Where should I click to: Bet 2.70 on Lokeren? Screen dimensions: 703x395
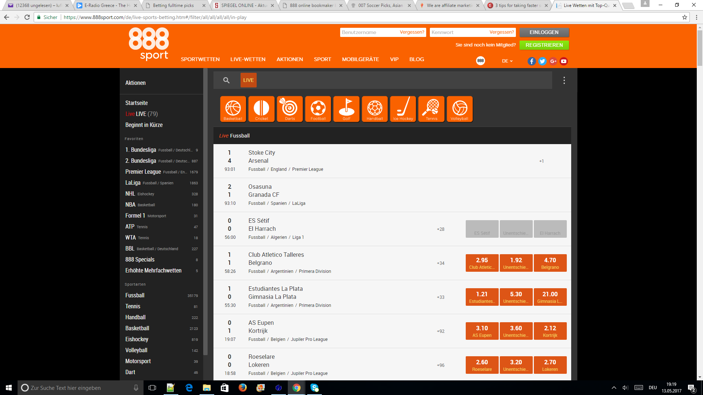pos(550,365)
